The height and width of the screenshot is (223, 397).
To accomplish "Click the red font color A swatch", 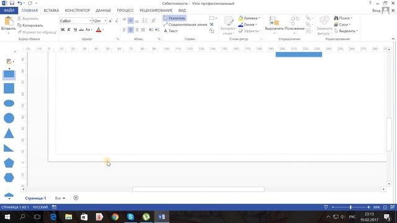I will pyautogui.click(x=99, y=30).
